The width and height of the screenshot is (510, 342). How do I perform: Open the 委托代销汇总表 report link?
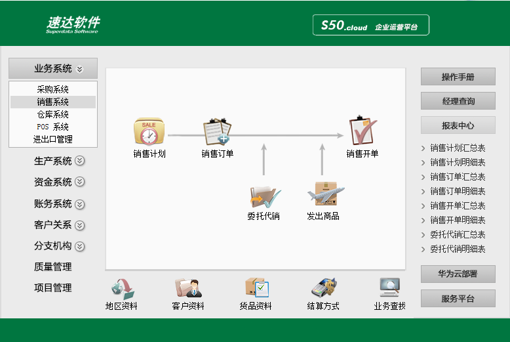coord(458,234)
